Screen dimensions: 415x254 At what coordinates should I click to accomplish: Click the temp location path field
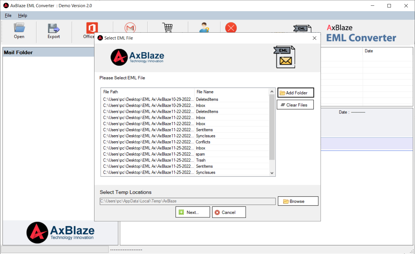pyautogui.click(x=187, y=201)
